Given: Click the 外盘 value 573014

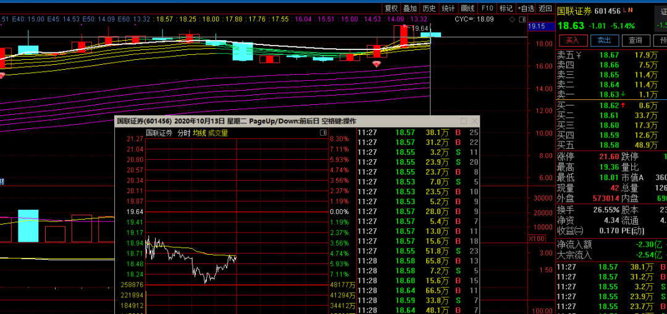Looking at the screenshot, I should coord(606,199).
